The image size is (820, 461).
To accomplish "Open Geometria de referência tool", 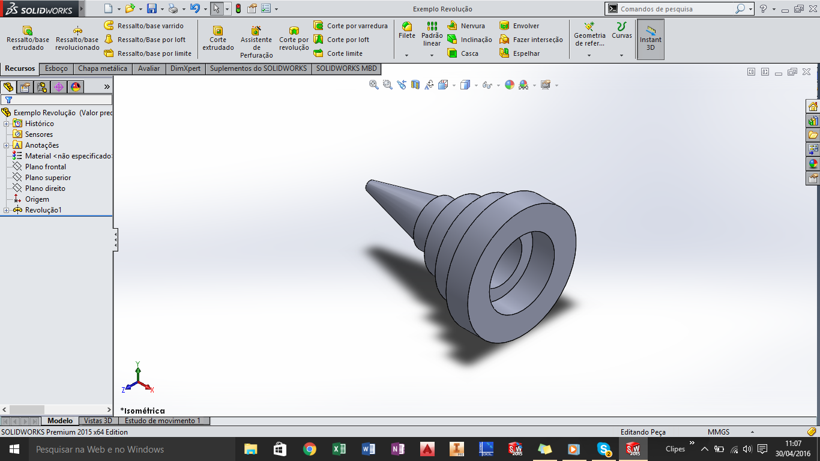I will [589, 34].
